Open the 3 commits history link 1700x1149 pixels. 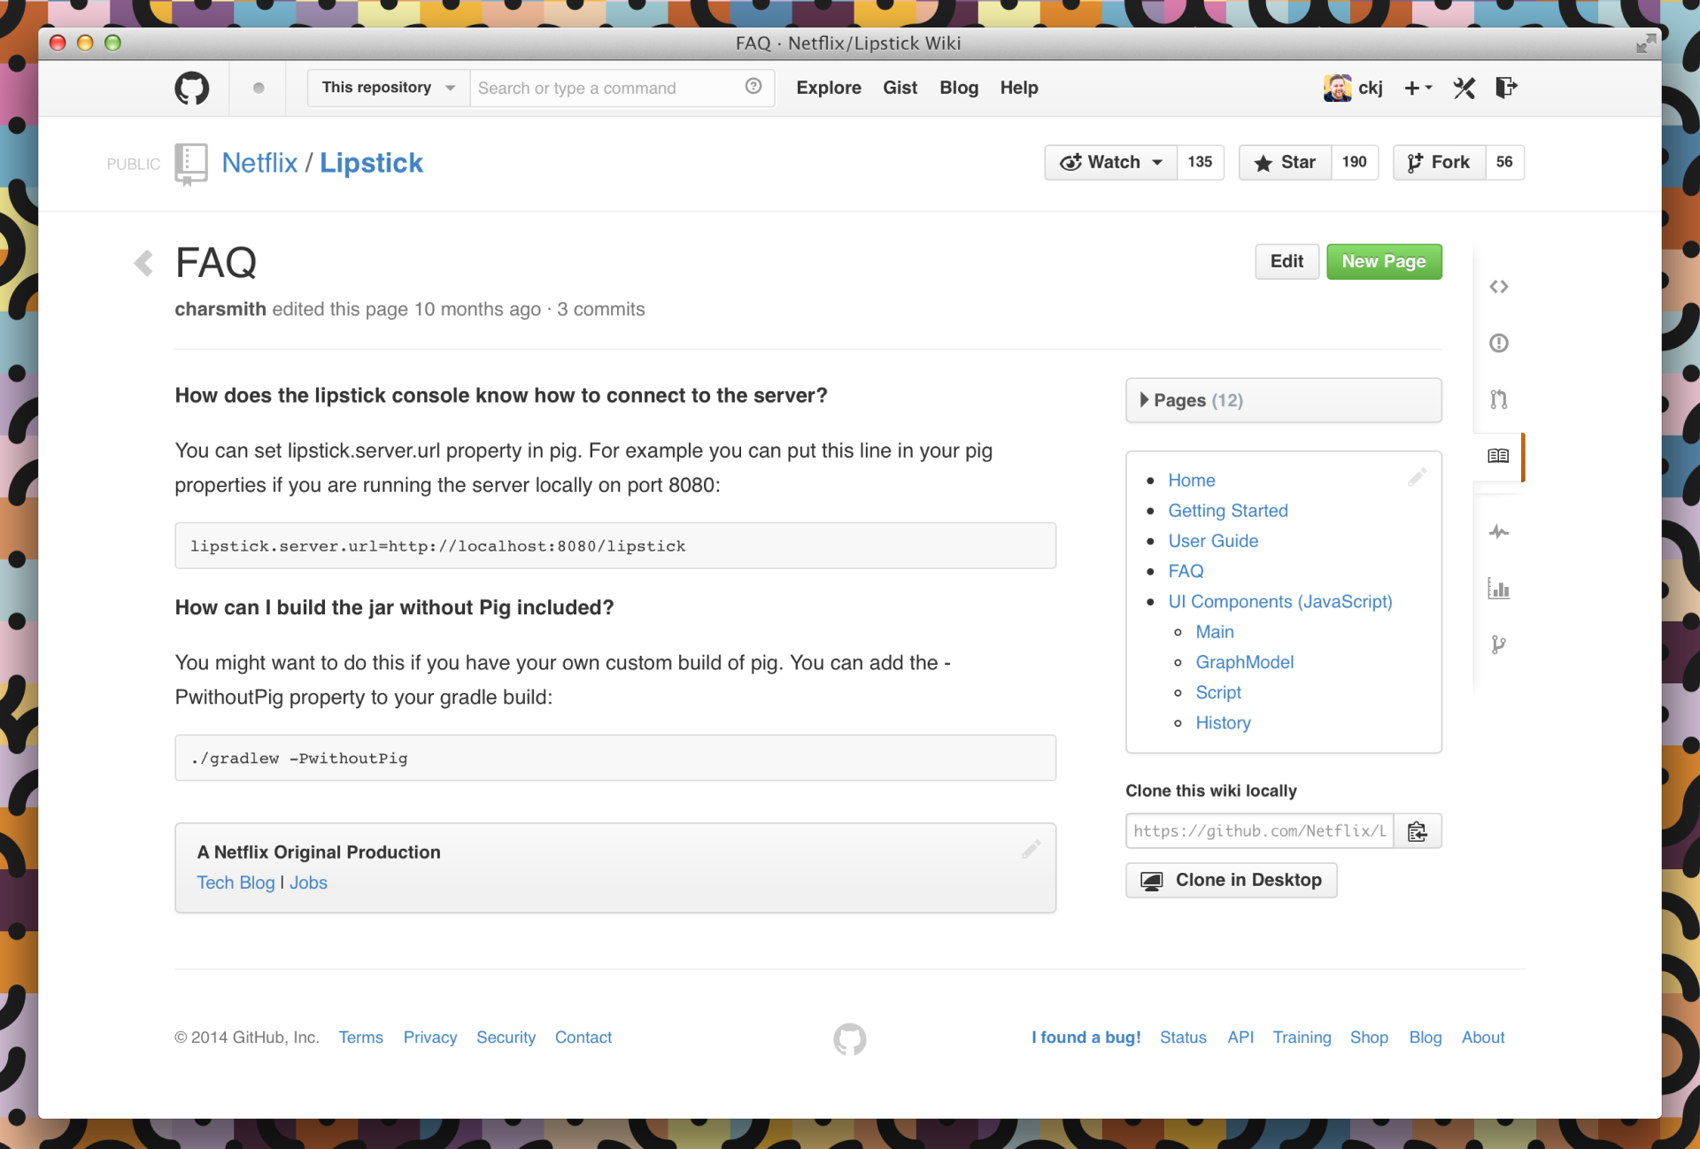[x=600, y=309]
